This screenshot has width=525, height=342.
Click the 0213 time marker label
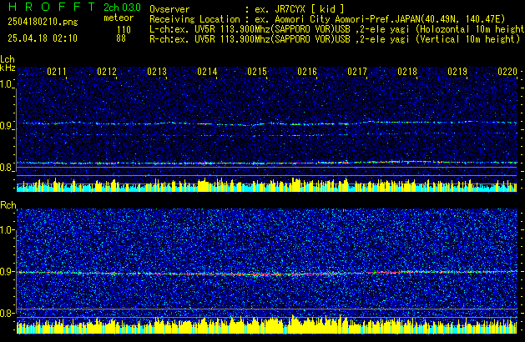157,72
